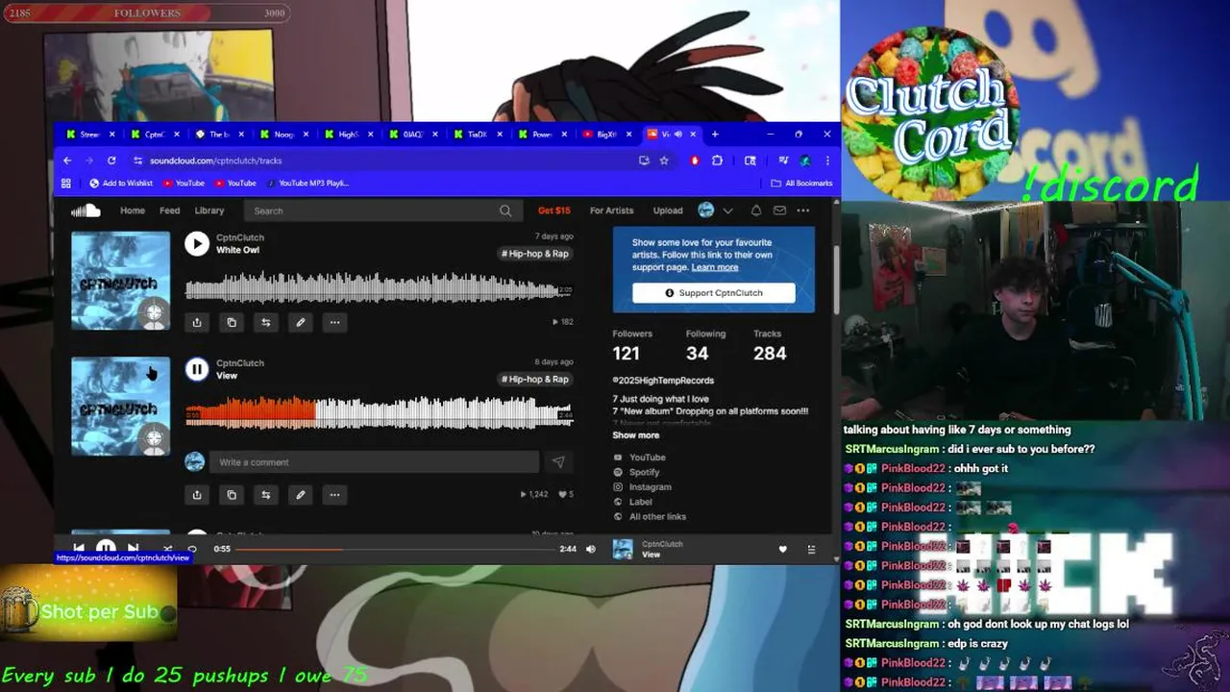Edit the View track with pencil icon
1230x692 pixels.
click(x=301, y=495)
